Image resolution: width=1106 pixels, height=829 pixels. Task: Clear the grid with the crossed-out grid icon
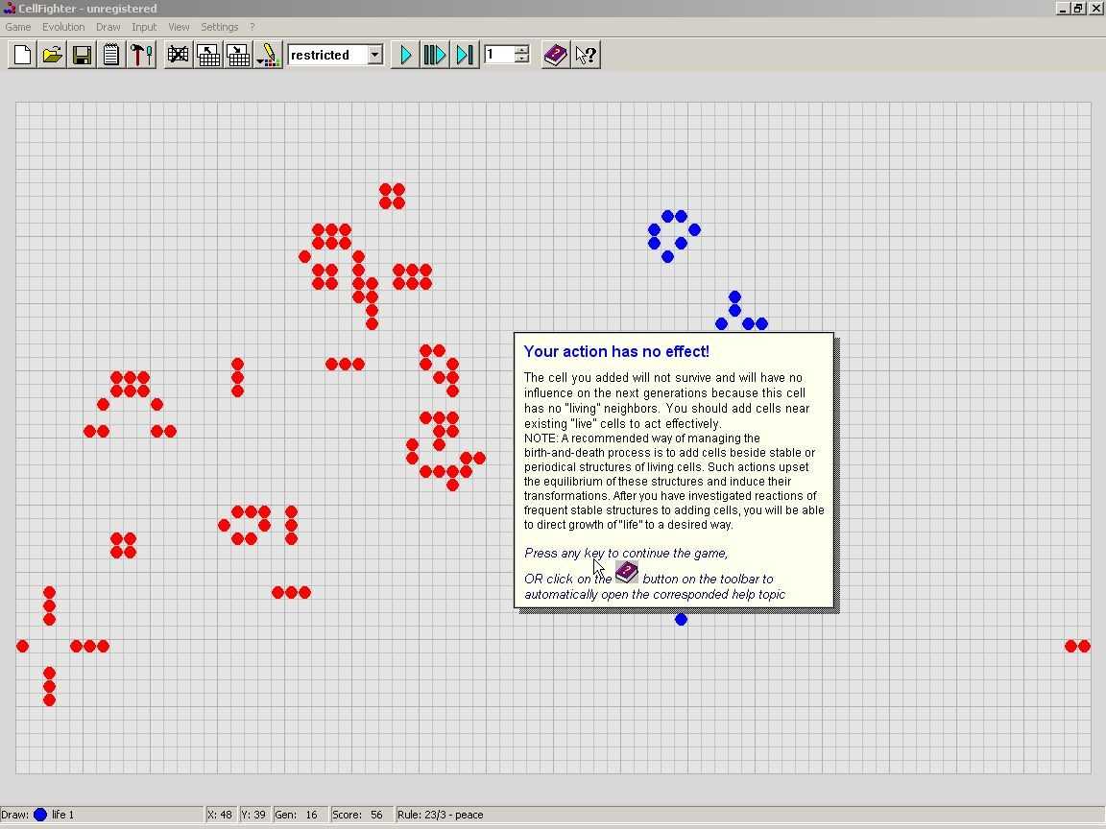click(x=178, y=55)
